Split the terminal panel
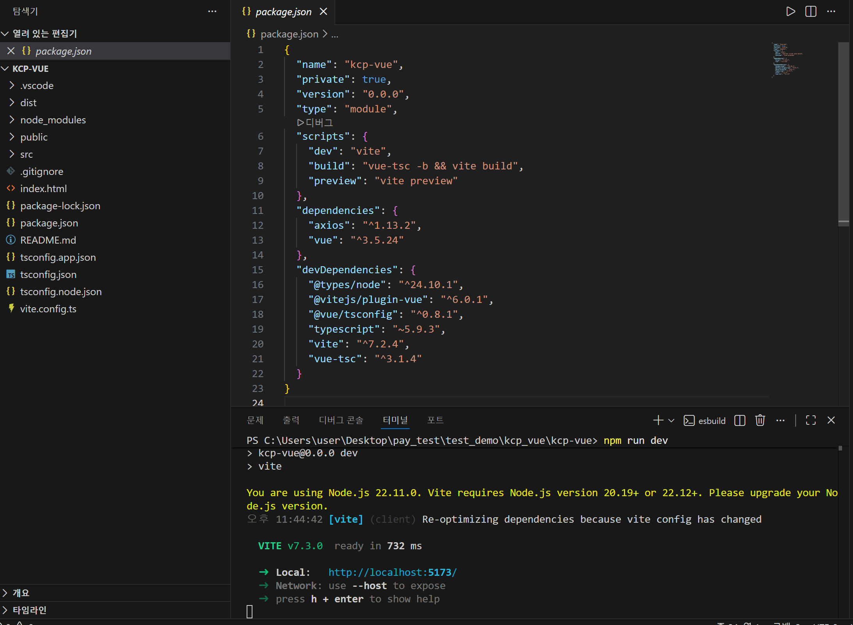The width and height of the screenshot is (853, 625). tap(739, 420)
